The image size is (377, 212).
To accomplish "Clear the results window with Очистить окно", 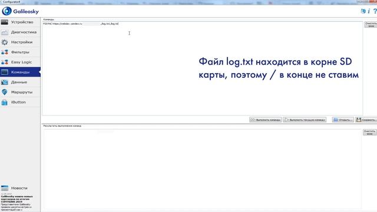I will click(370, 132).
